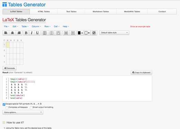
Task: Select row 2 header
Action: [4, 50]
